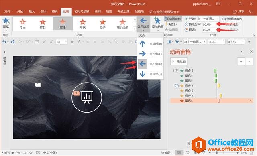This screenshot has height=156, width=257.
Task: Click the white presentation icon on slide
Action: (x=87, y=97)
